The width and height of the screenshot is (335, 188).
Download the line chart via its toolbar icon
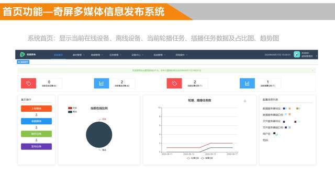[245, 101]
